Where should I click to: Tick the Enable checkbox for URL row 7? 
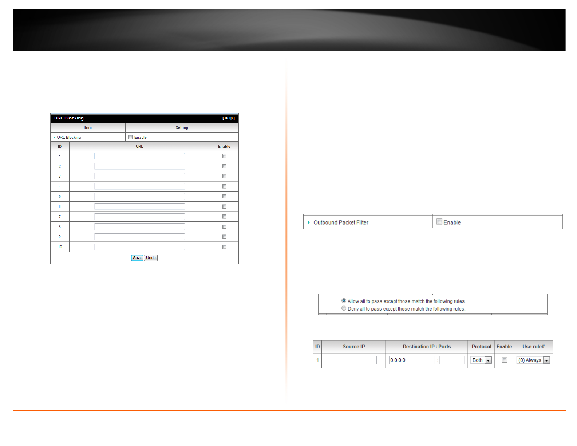[224, 217]
